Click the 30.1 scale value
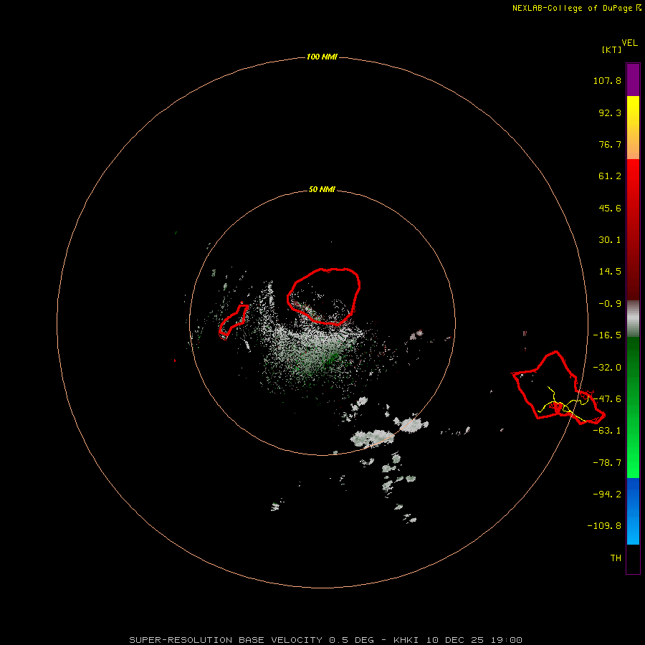 tap(610, 240)
